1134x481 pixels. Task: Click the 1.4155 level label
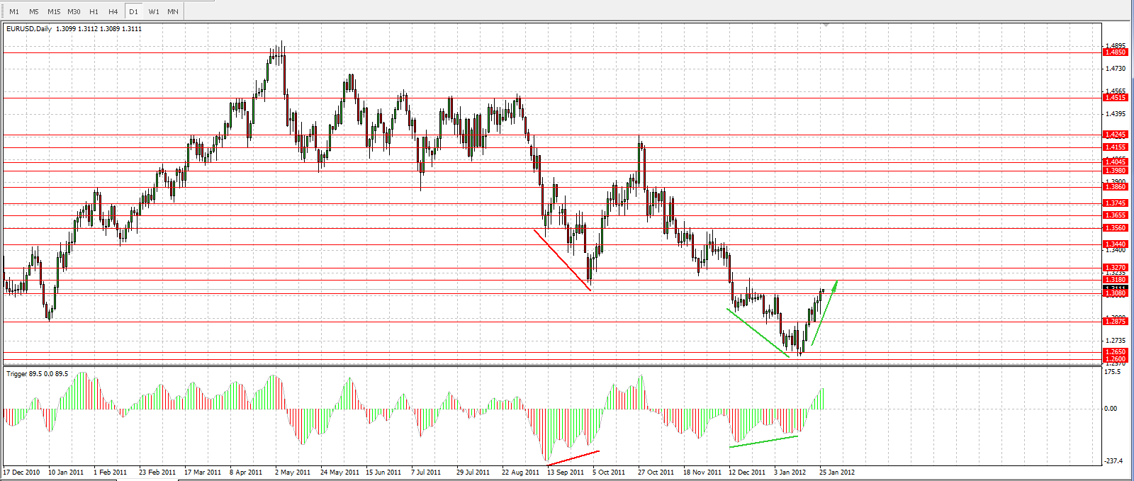click(1116, 147)
